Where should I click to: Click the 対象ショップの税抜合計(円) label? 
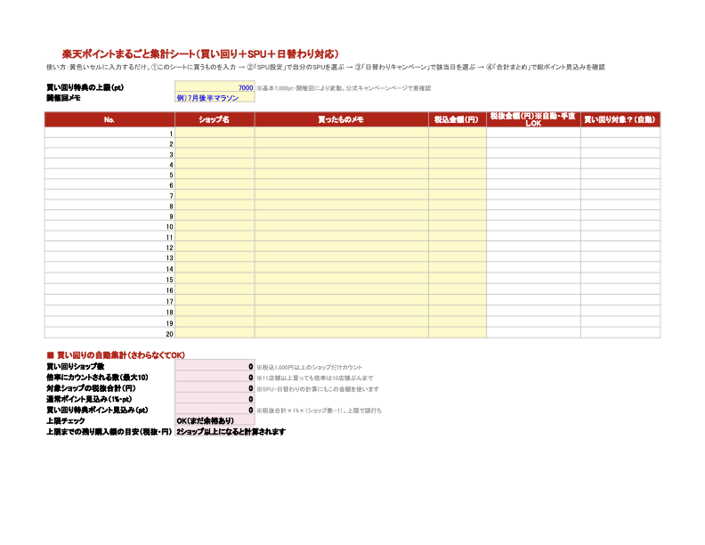(91, 388)
